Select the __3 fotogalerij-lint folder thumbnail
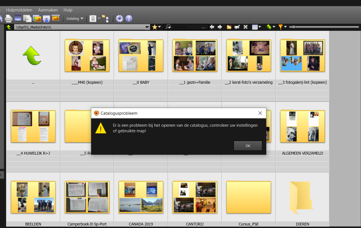Viewport: 361px width, 228px height. click(x=303, y=56)
